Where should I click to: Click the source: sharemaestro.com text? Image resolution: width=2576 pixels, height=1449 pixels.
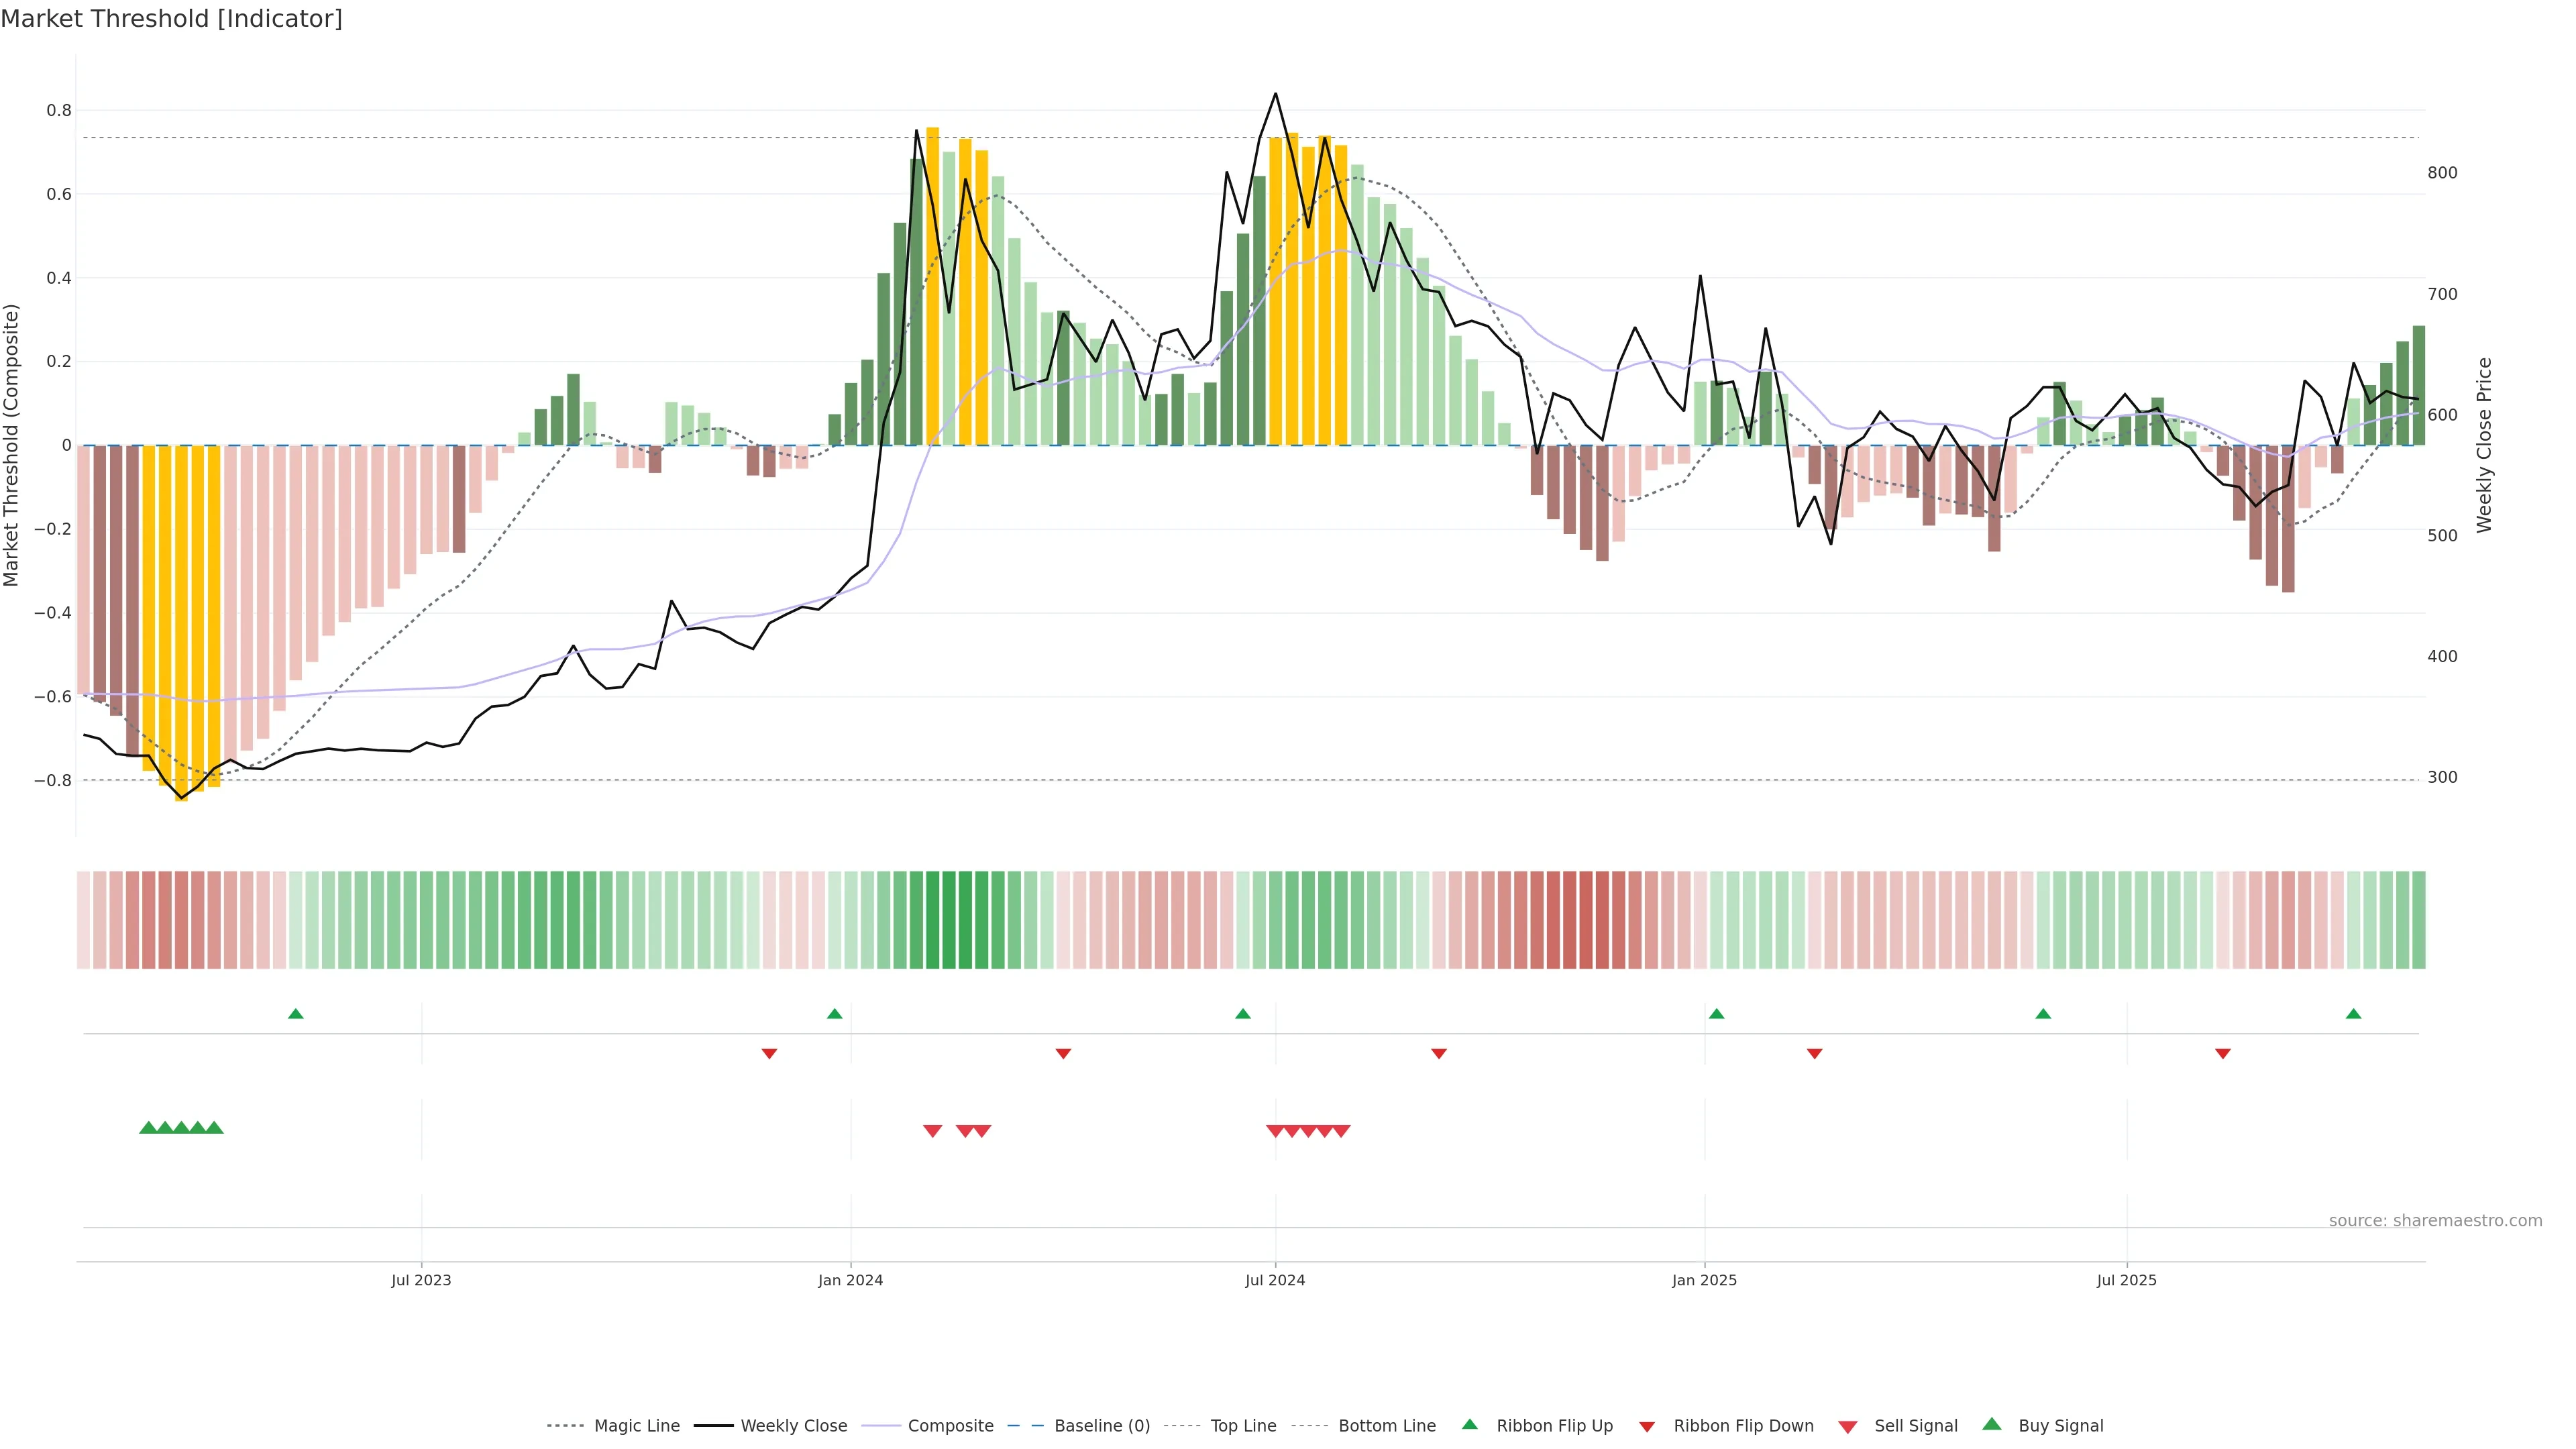pos(2435,1221)
